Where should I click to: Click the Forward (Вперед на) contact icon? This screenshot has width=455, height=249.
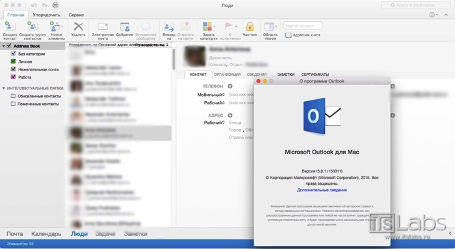(168, 27)
